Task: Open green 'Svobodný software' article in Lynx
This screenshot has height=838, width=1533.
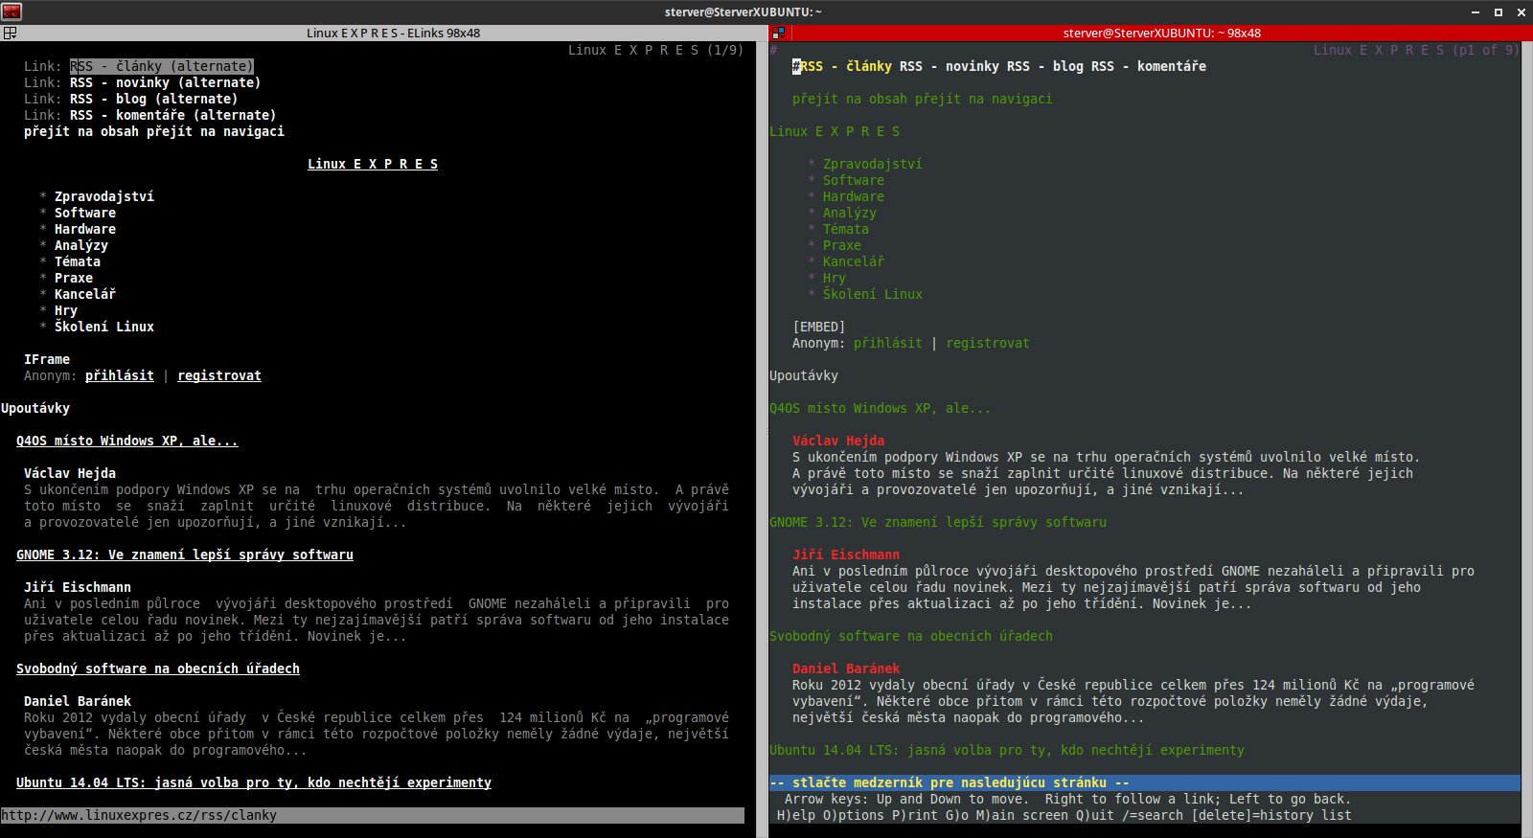Action: coord(911,636)
